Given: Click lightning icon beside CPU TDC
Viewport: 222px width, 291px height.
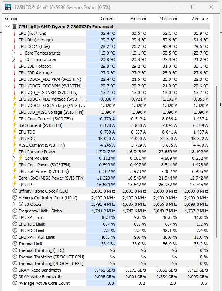Looking at the screenshot, I should tap(15, 132).
